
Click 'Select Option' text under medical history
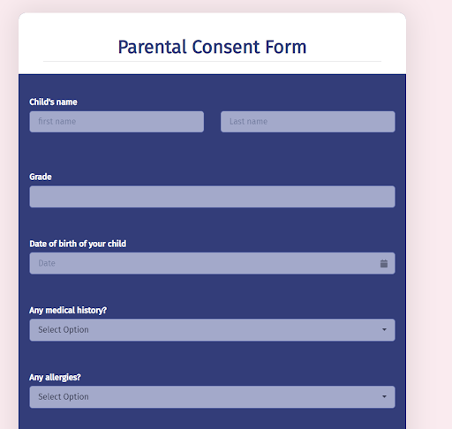tap(64, 330)
